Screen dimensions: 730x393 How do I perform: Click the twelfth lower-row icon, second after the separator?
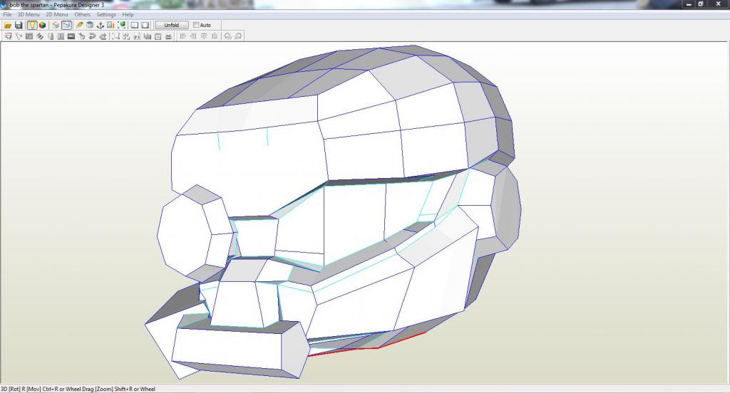coord(126,36)
